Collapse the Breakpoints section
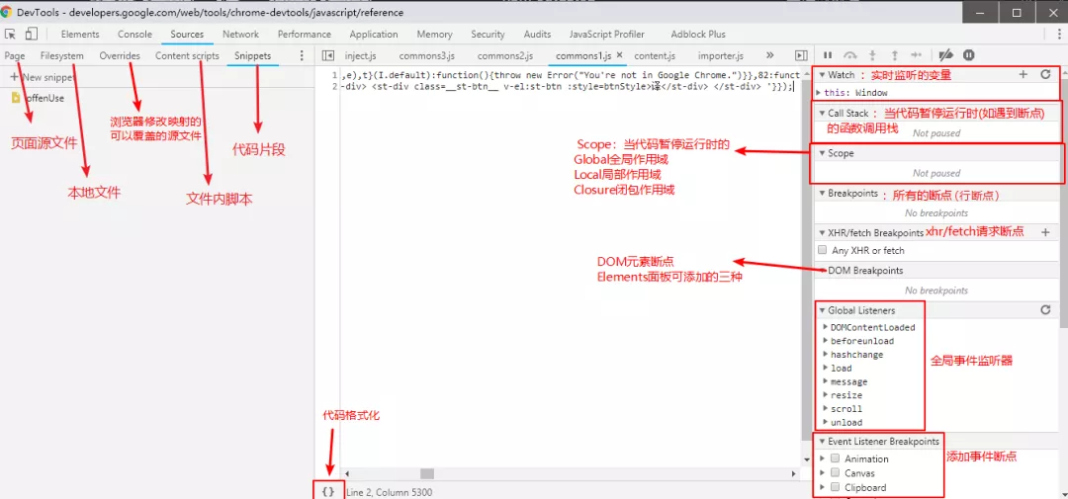The image size is (1068, 499). click(822, 194)
